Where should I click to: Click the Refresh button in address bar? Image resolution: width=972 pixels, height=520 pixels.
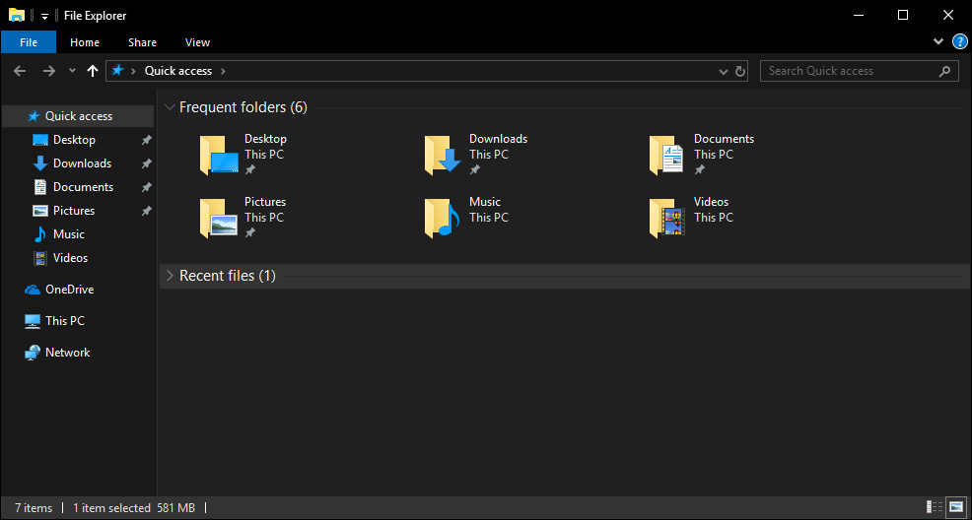pyautogui.click(x=741, y=71)
